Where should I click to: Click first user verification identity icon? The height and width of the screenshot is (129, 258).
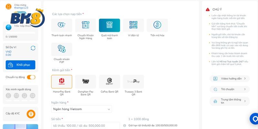click(x=8, y=95)
